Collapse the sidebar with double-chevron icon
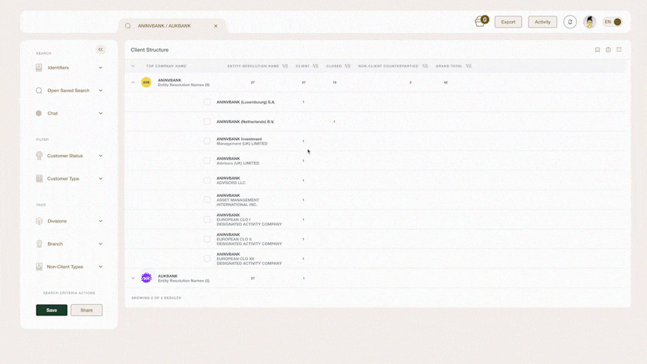Screen dimensions: 647x364 pyautogui.click(x=100, y=49)
